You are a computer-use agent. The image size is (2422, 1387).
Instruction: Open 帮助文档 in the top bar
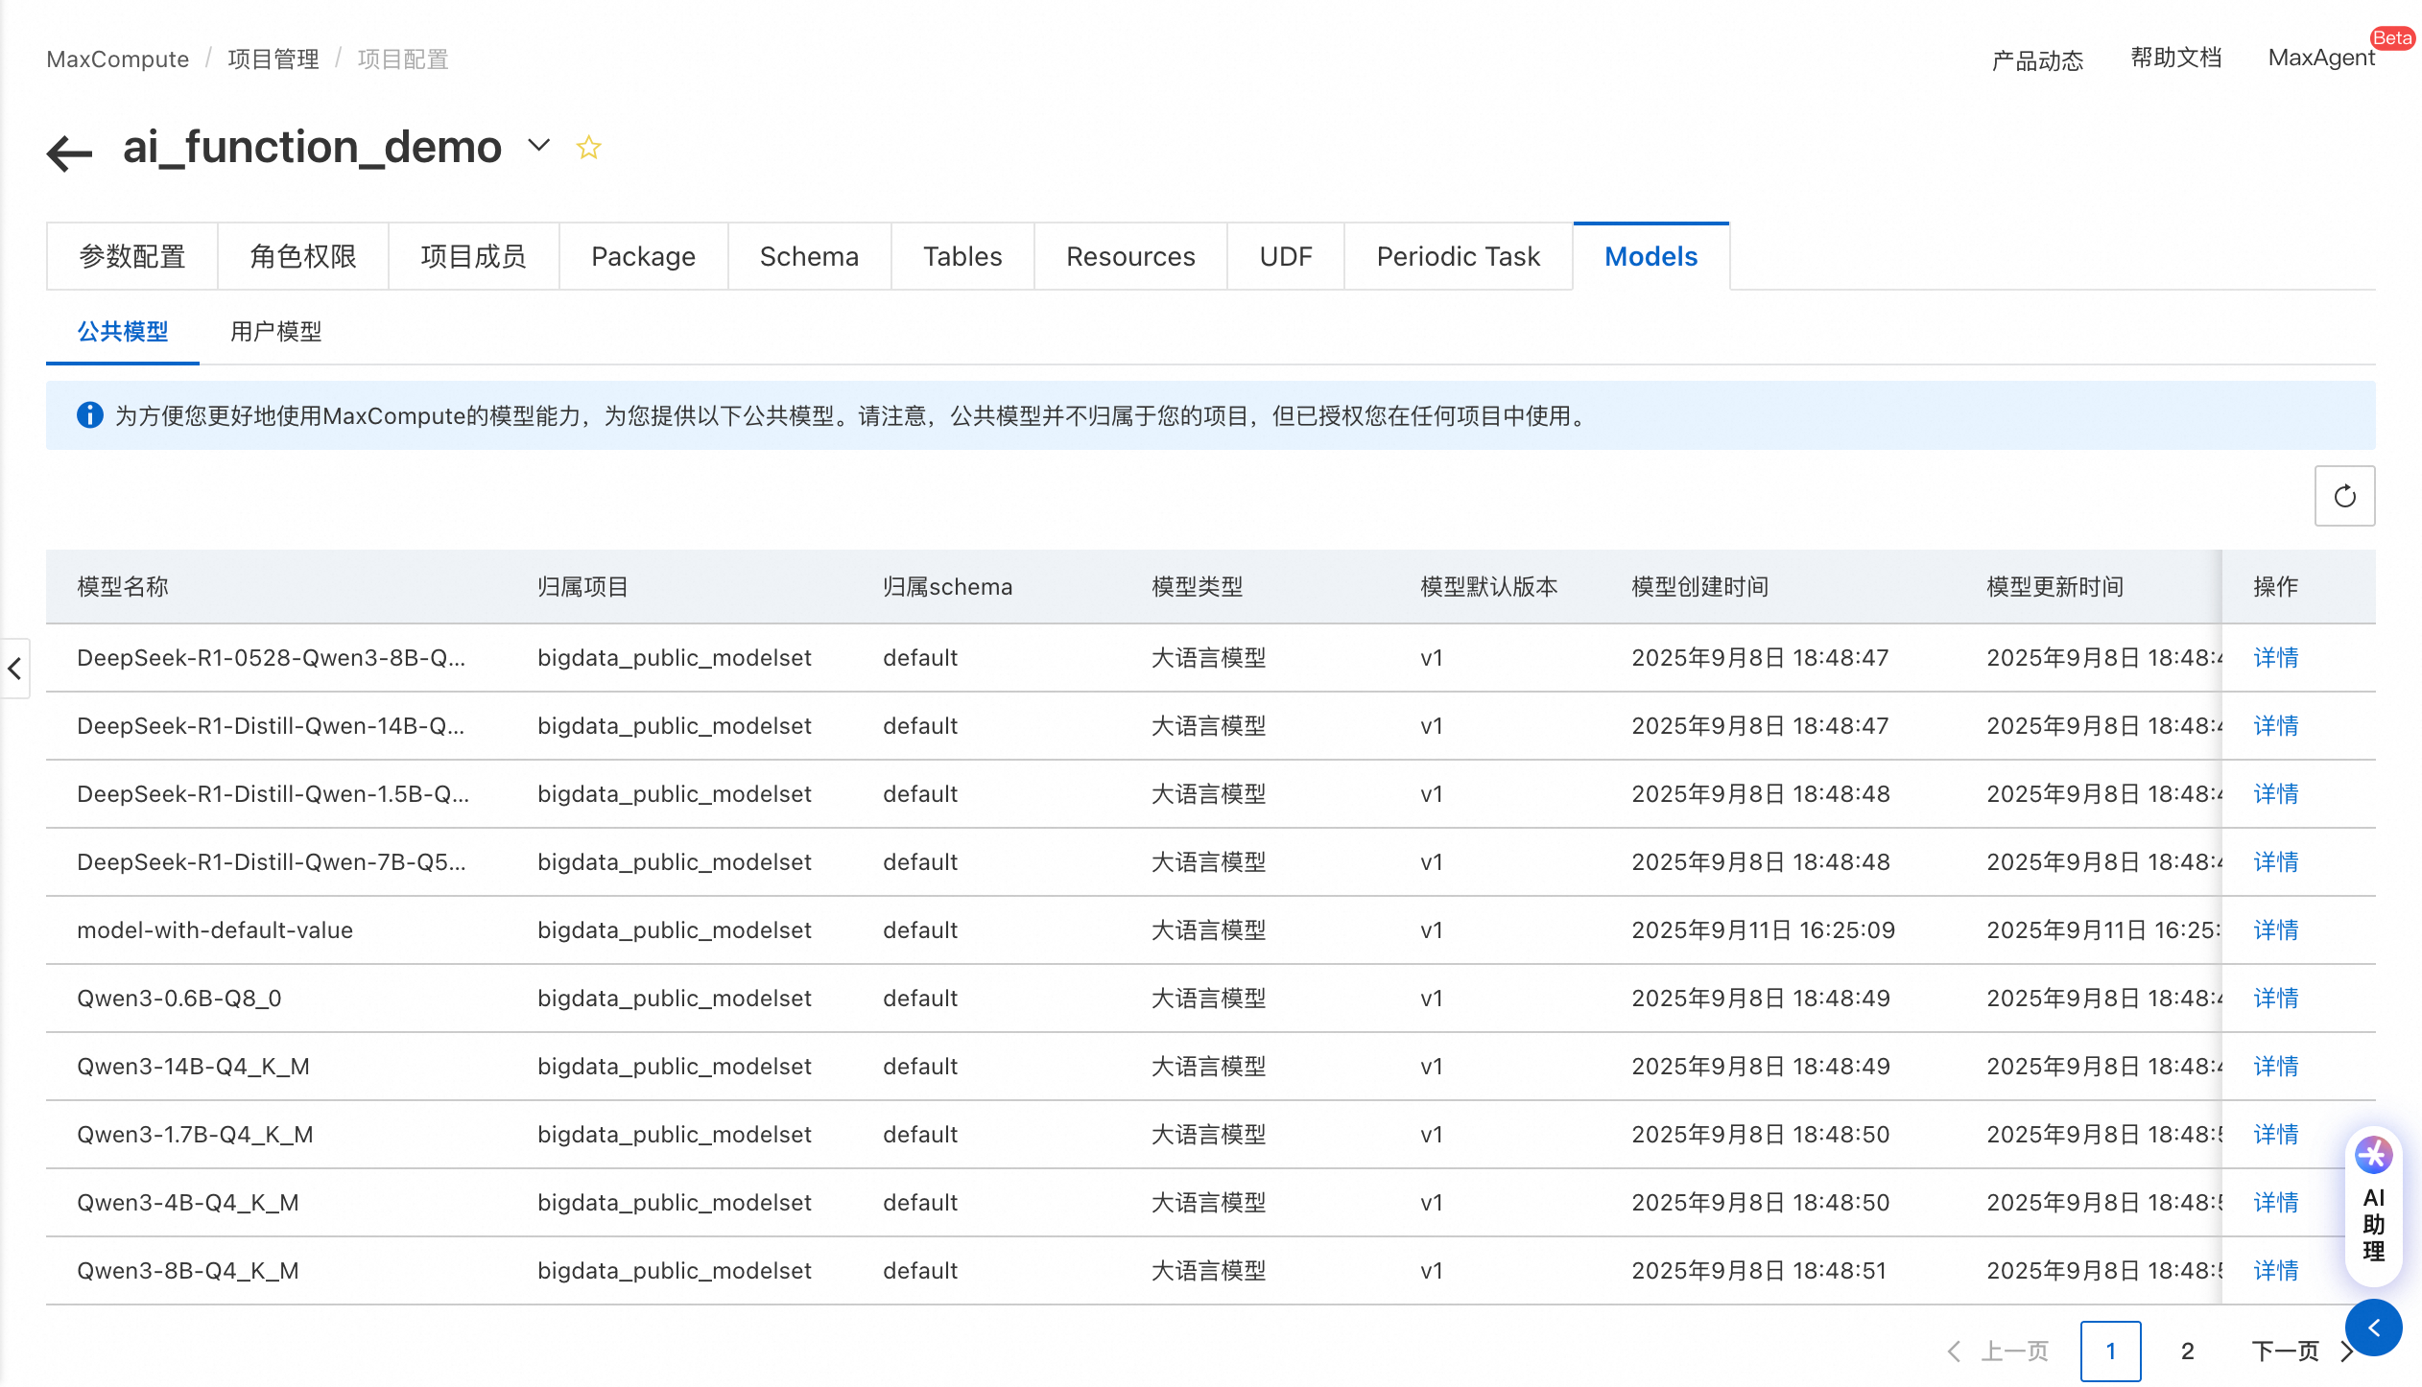(2174, 58)
